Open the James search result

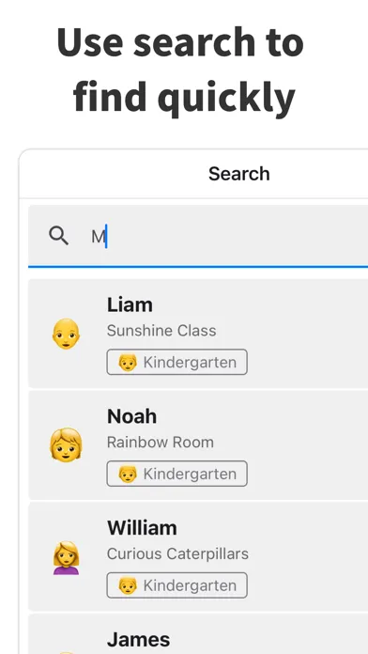[x=198, y=634]
